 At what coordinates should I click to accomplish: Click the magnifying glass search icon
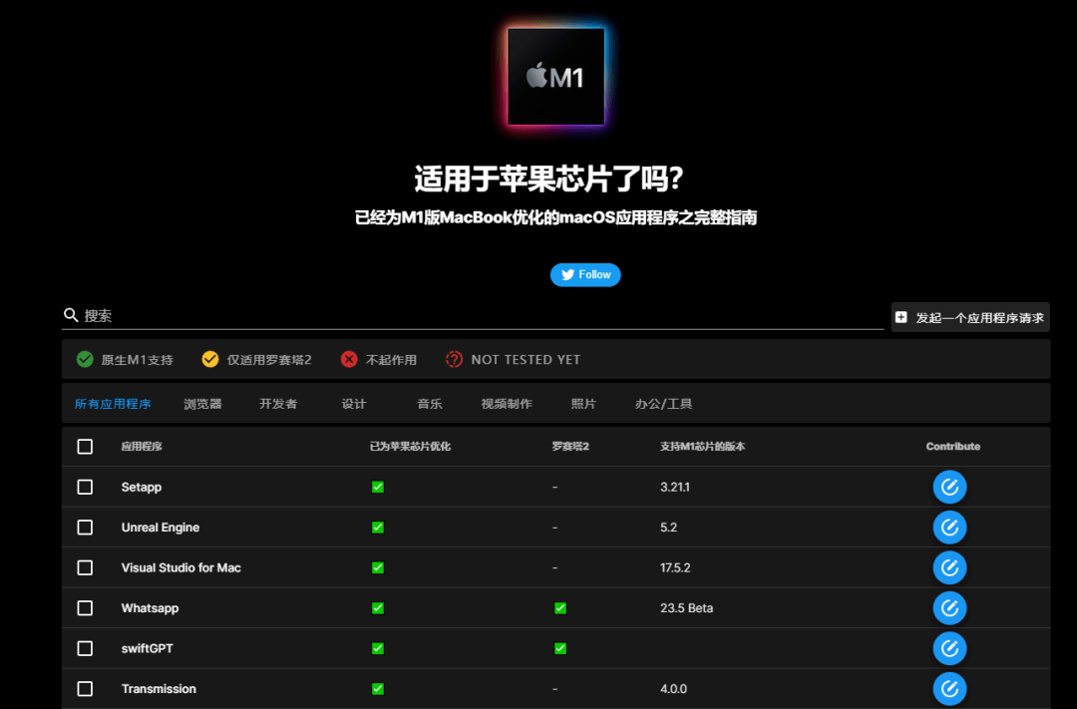(x=71, y=315)
